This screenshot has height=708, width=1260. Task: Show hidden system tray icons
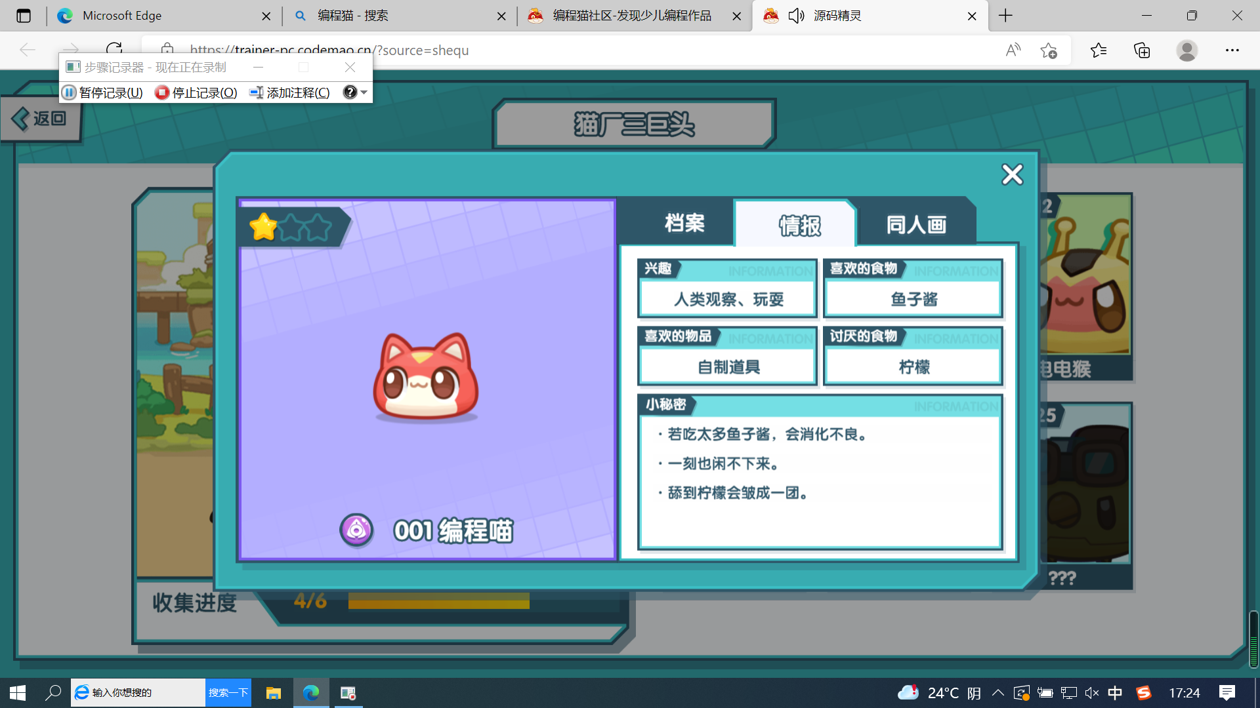pyautogui.click(x=997, y=693)
